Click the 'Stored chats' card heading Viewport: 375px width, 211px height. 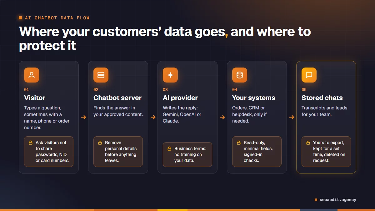click(322, 98)
